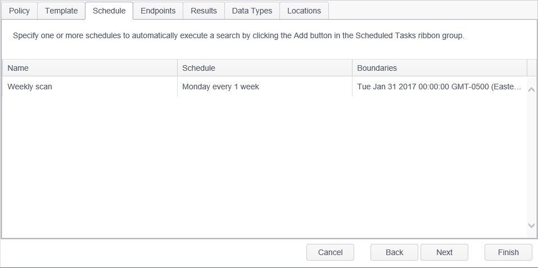The width and height of the screenshot is (538, 268).
Task: Open the Policy tab
Action: click(20, 11)
